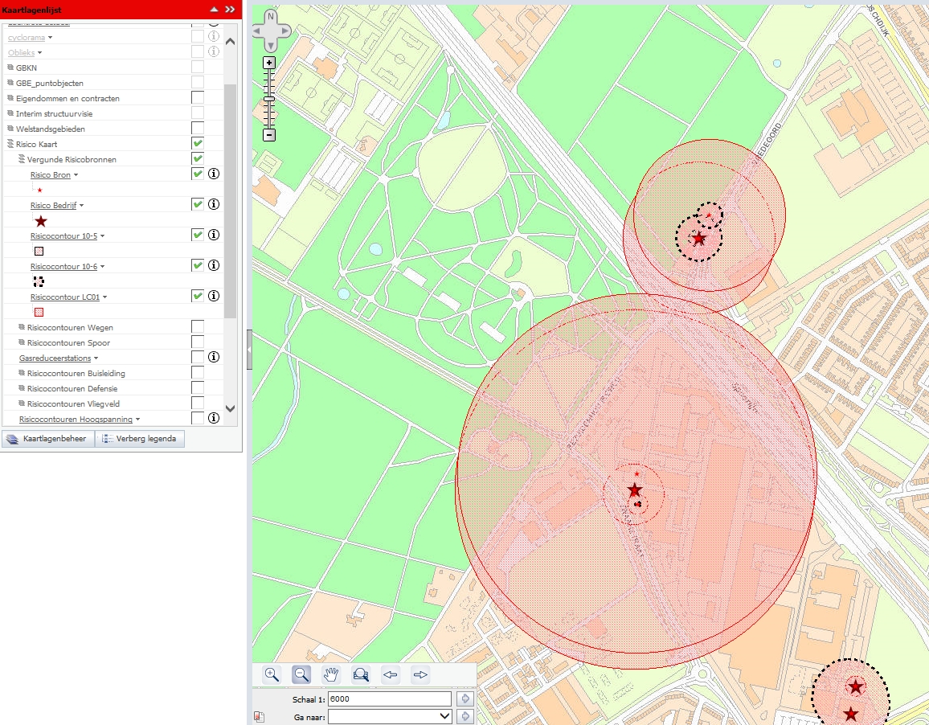Click the Risicocontour LC01 layer link
Image resolution: width=929 pixels, height=725 pixels.
coord(65,297)
